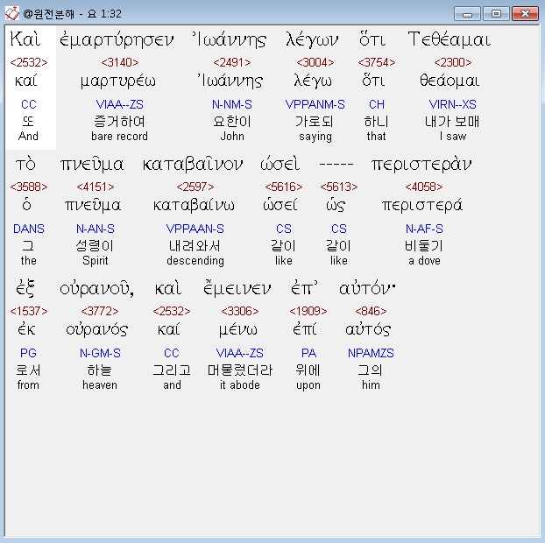Click the Korean gloss 머물렀더라
Viewport: 545px width, 543px height.
[x=240, y=370]
